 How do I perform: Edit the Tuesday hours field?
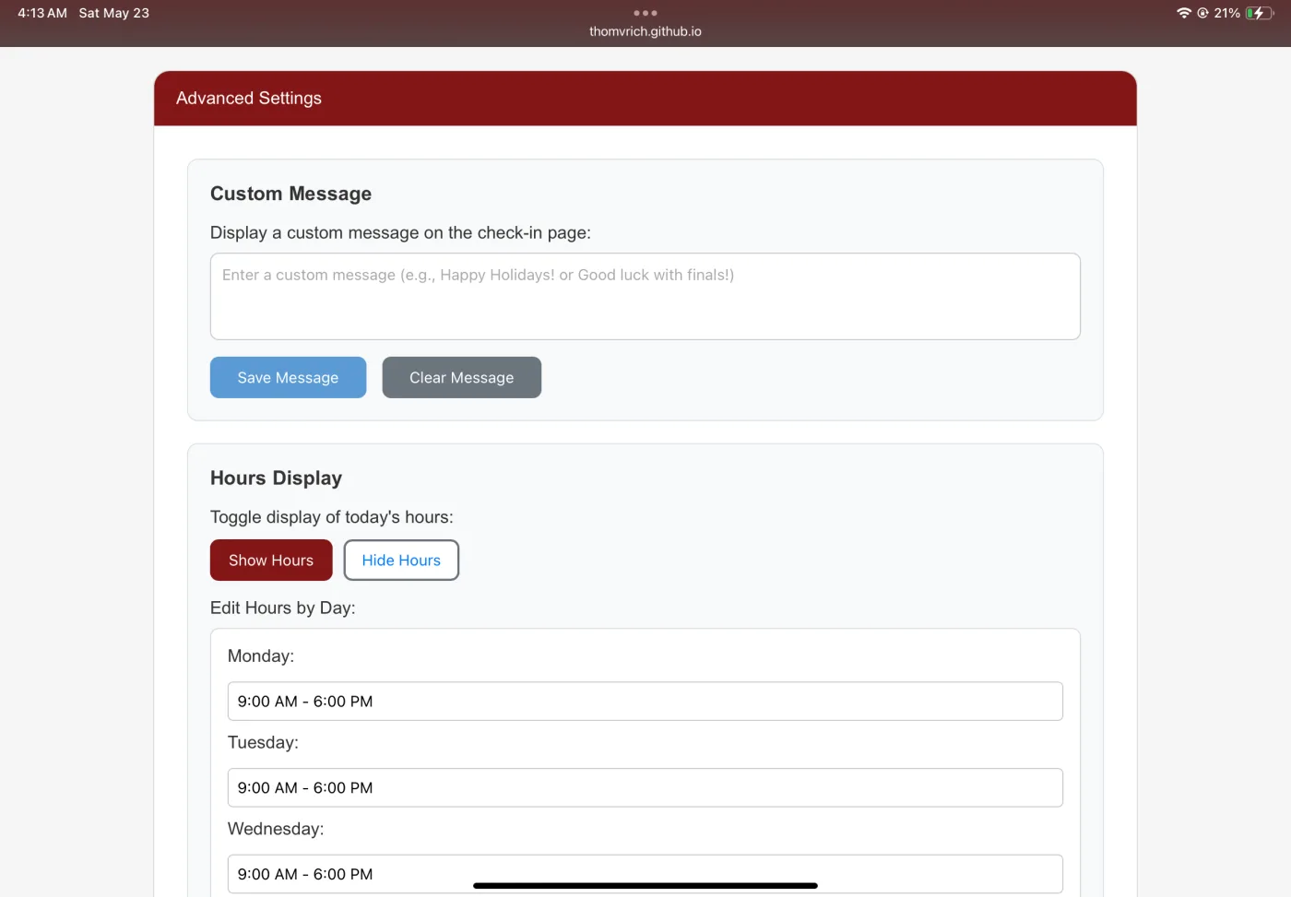click(645, 787)
